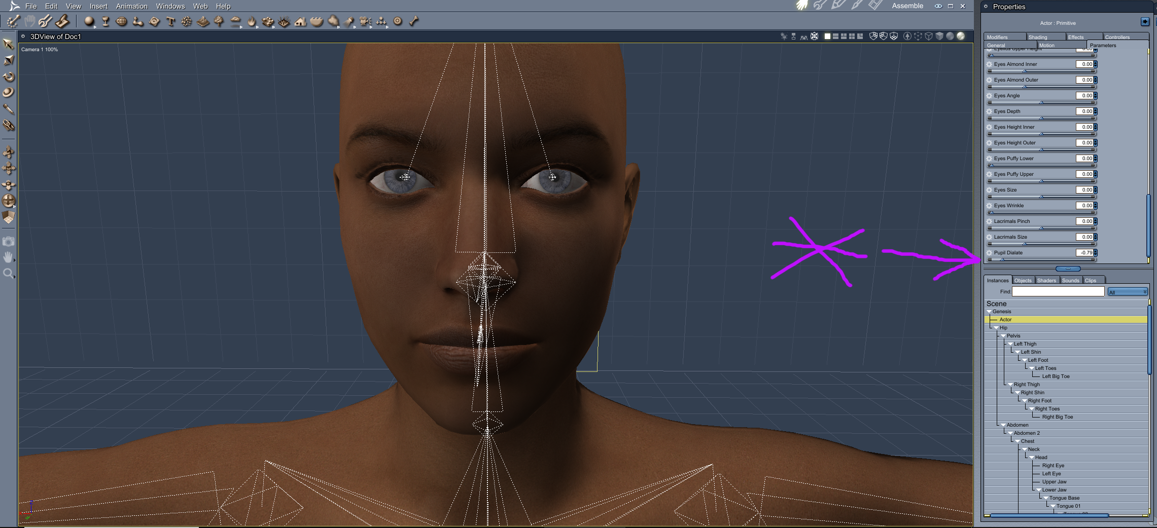
Task: Click the Eyes Angle slider track
Action: [1041, 102]
